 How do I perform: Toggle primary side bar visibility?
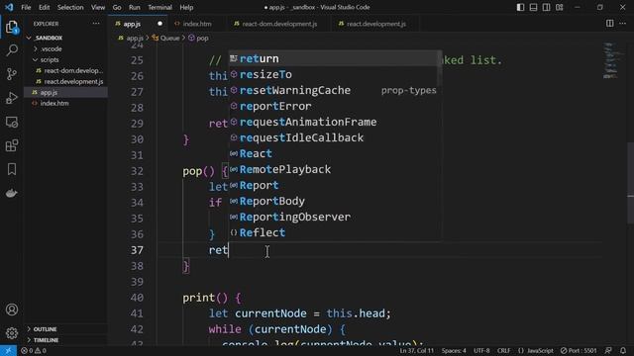click(520, 7)
